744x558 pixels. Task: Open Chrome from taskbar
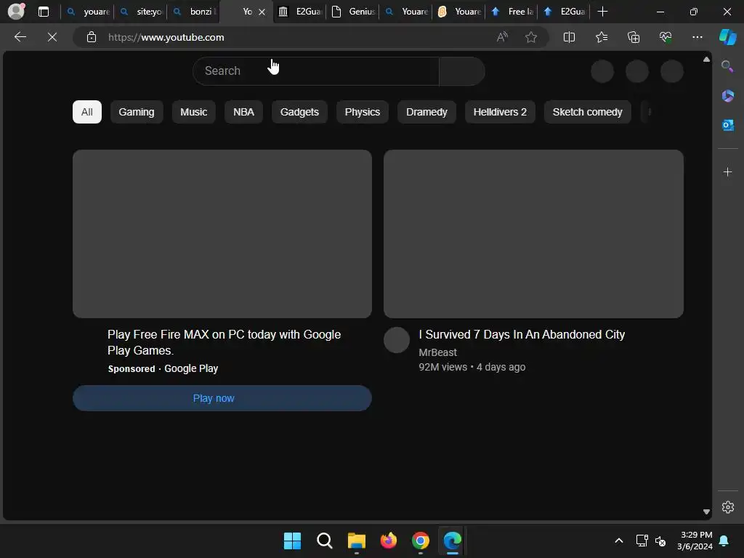point(421,541)
